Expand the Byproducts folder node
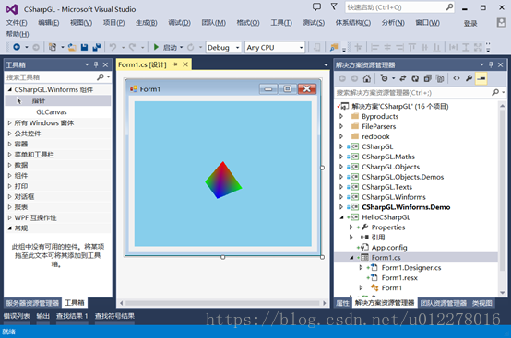This screenshot has width=511, height=338. coord(341,116)
